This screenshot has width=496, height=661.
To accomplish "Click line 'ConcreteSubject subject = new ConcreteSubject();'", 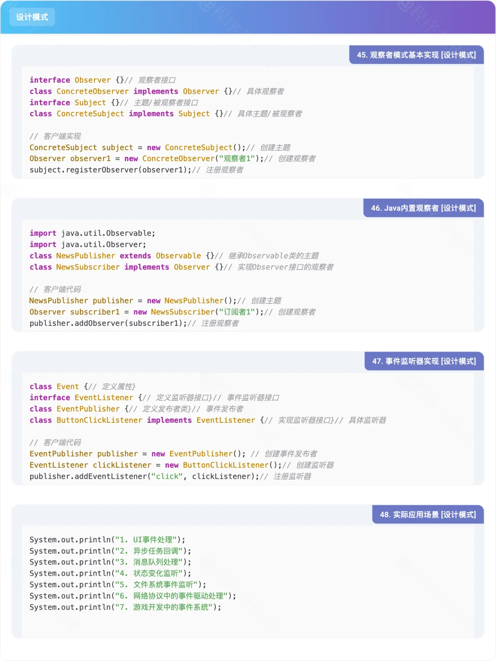I will pyautogui.click(x=160, y=147).
